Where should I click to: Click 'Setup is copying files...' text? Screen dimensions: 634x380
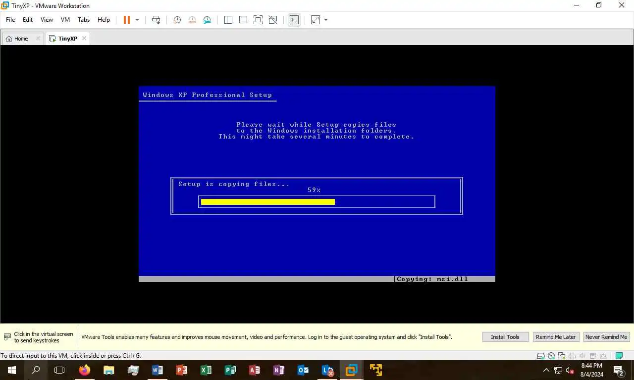[234, 184]
